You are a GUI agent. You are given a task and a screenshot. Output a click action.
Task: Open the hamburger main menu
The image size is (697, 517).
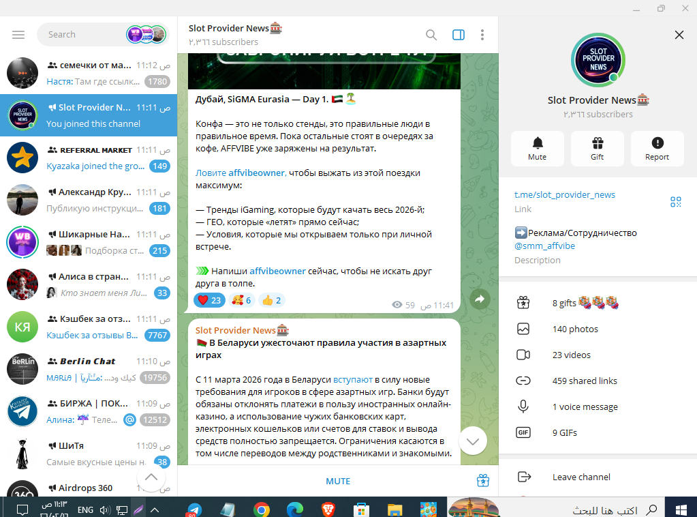point(18,35)
